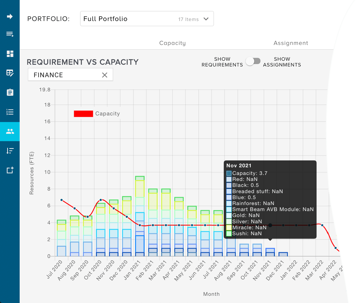
Task: Select the highlighted people/resources icon
Action: 10,131
